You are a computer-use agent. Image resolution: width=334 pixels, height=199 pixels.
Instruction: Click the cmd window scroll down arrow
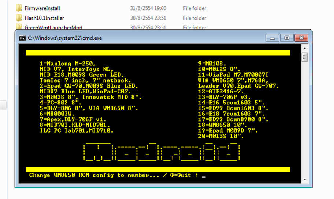[305, 180]
